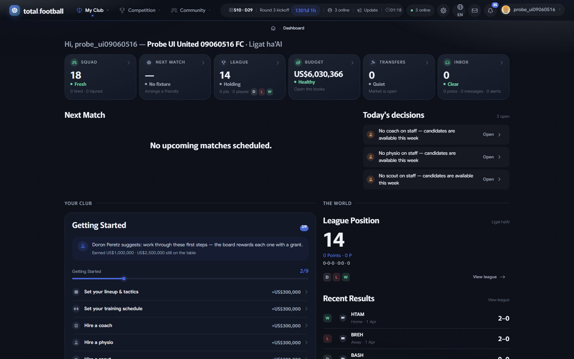This screenshot has height=359, width=574.
Task: Click the W result badge on League card
Action: tap(269, 92)
